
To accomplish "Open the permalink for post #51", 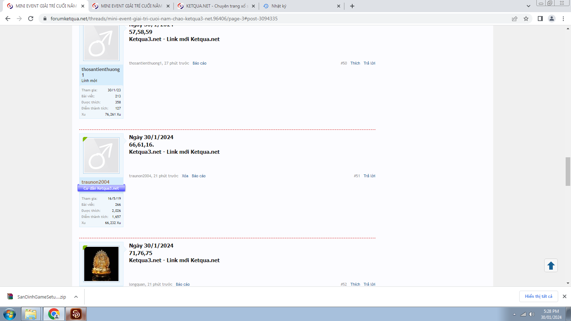I will (357, 176).
